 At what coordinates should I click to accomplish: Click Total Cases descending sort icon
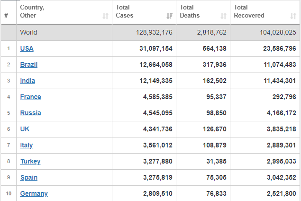170,16
